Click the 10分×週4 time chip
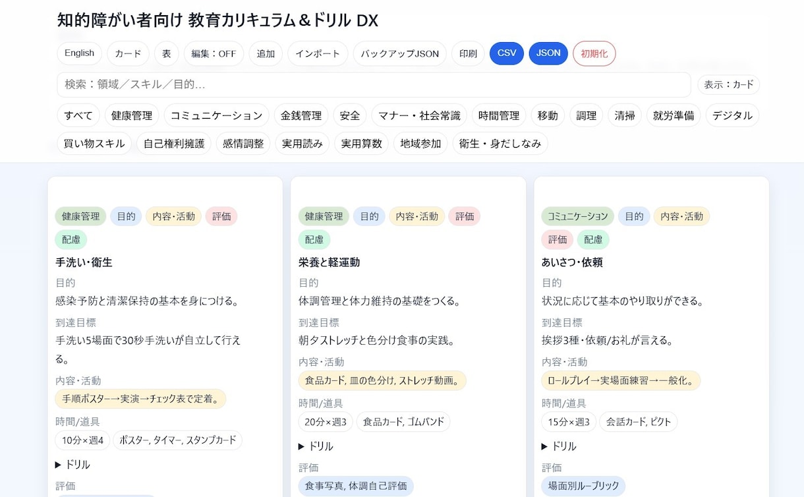Image resolution: width=804 pixels, height=497 pixels. [82, 440]
